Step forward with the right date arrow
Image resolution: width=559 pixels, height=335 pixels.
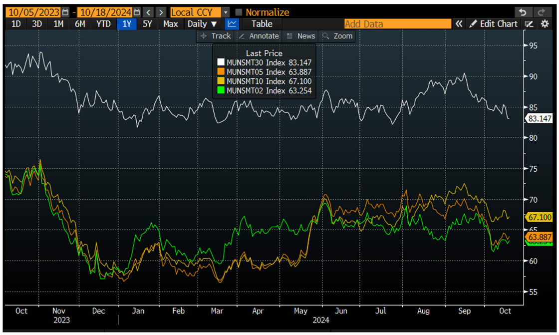[161, 11]
